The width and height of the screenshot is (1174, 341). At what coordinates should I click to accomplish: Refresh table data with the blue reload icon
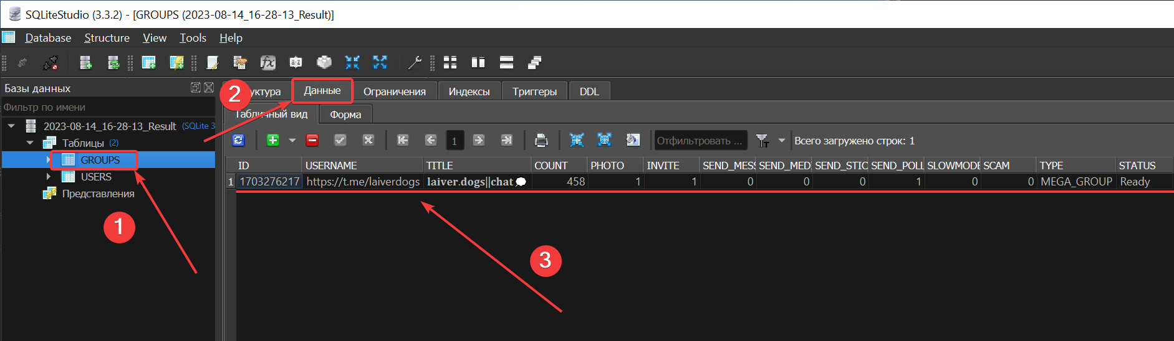(238, 140)
